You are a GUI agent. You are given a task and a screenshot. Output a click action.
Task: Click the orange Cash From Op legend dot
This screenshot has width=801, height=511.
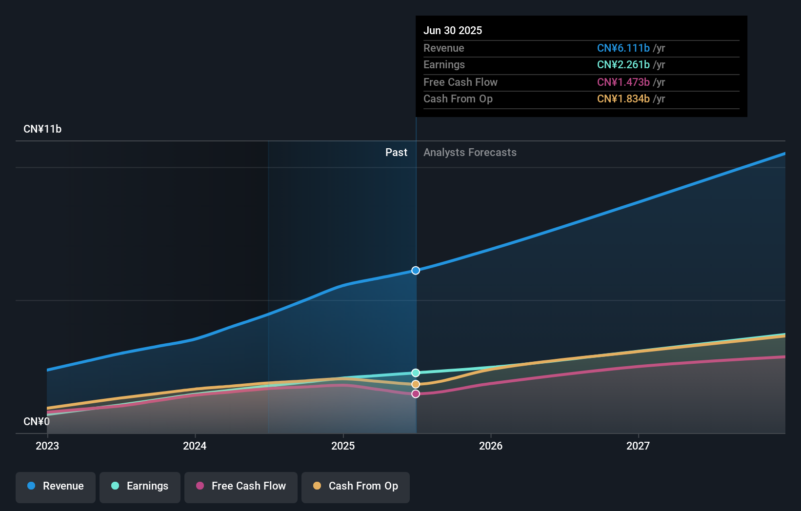coord(317,486)
